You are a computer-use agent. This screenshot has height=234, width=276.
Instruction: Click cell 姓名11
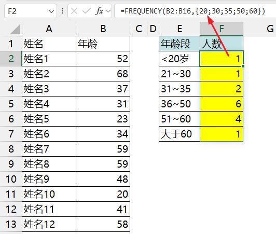[x=49, y=209]
